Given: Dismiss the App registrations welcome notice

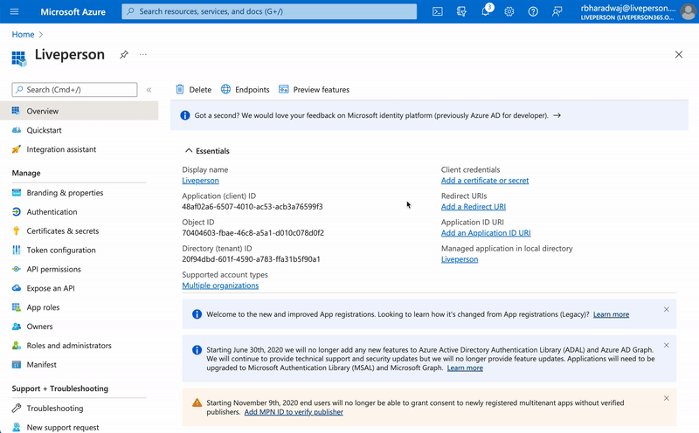Looking at the screenshot, I should [666, 310].
